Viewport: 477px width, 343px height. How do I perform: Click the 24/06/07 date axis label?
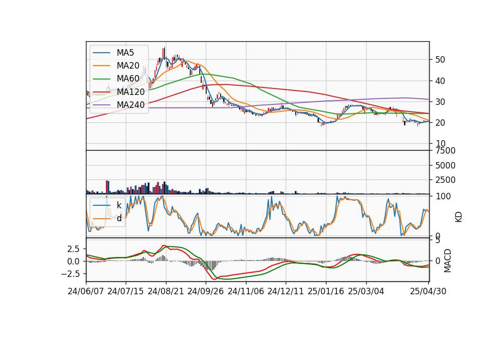85,291
